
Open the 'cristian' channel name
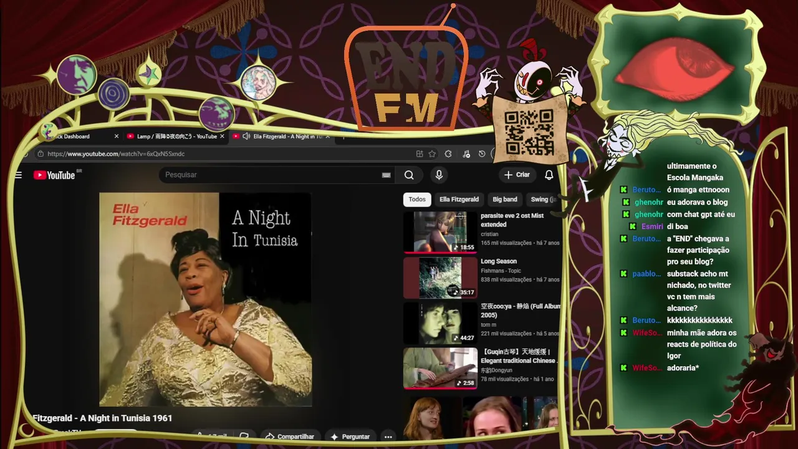[x=489, y=234]
